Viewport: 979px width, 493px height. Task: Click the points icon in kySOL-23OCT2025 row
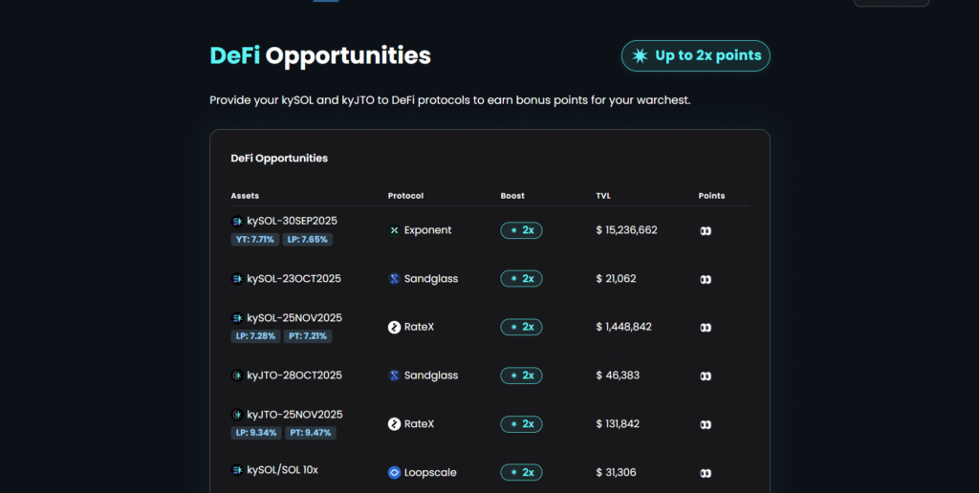pos(706,280)
